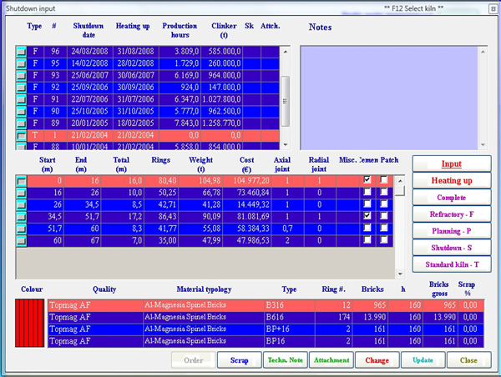Click the Change button
Viewport: 501px width, 377px height.
pyautogui.click(x=377, y=360)
